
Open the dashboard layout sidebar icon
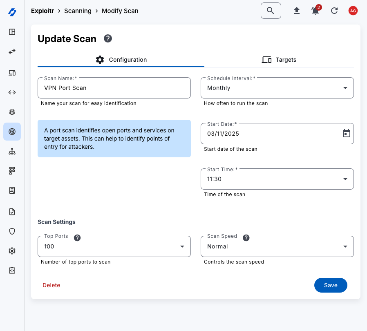12,32
